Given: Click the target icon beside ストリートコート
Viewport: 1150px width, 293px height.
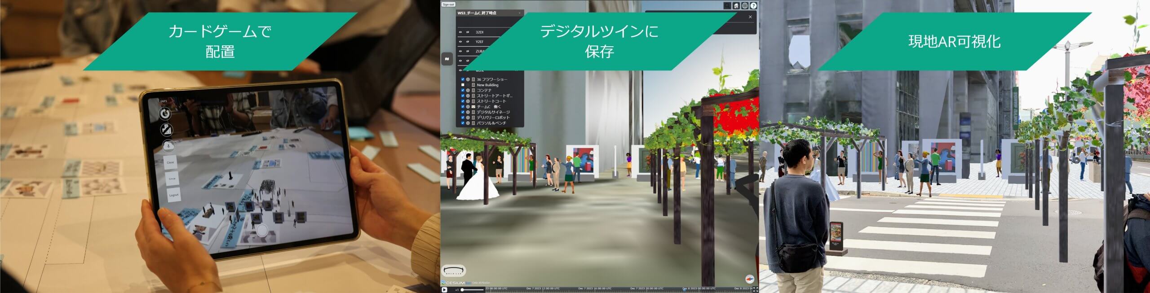Looking at the screenshot, I should click(468, 101).
